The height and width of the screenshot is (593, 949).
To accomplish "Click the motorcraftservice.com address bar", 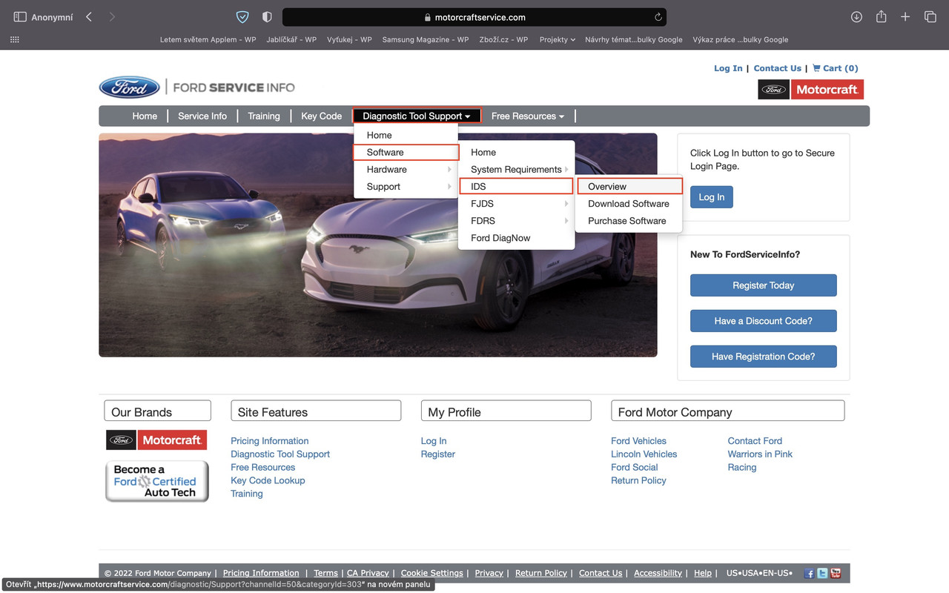I will pyautogui.click(x=474, y=17).
